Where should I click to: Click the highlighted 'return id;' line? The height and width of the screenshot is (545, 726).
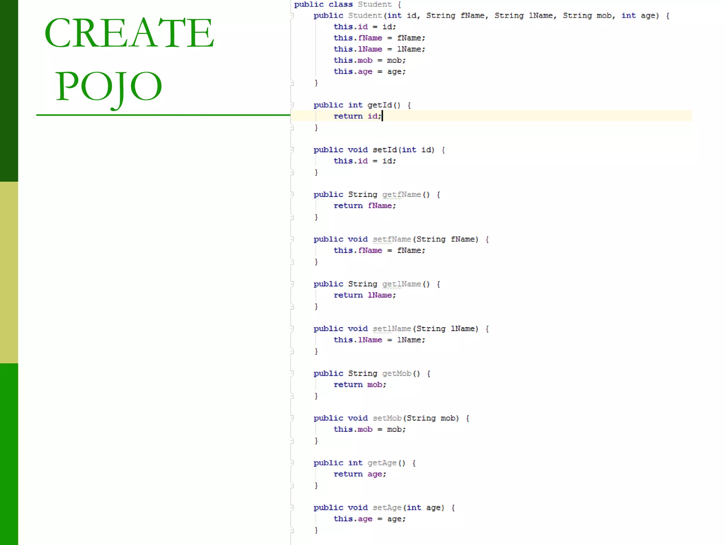(357, 116)
